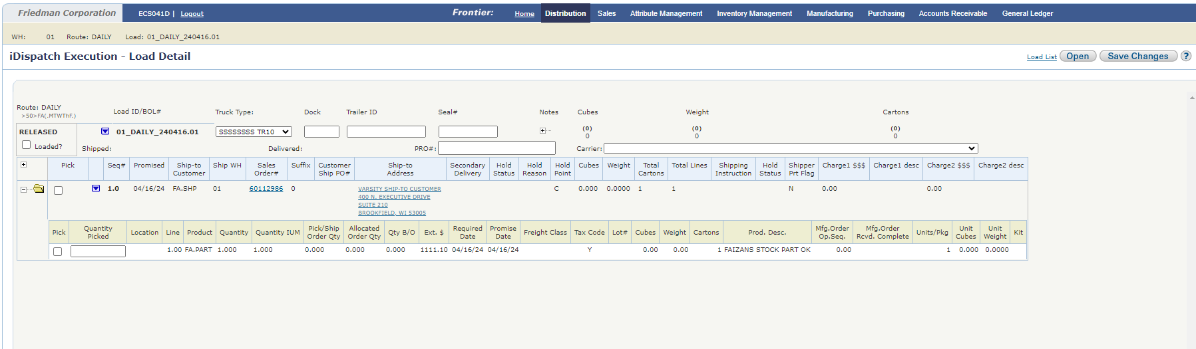Click the Ship-to Customer column header
Screen dimensions: 1196x349
click(x=189, y=170)
